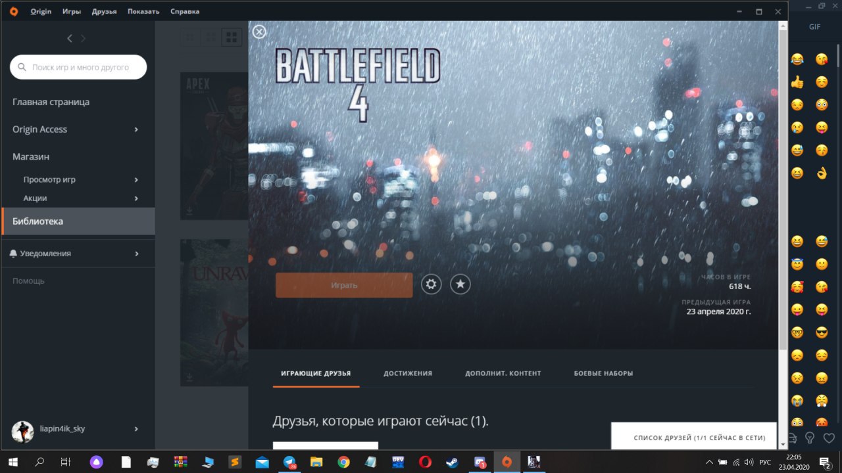This screenshot has height=473, width=842.
Task: Go back with the left arrow
Action: pos(70,39)
